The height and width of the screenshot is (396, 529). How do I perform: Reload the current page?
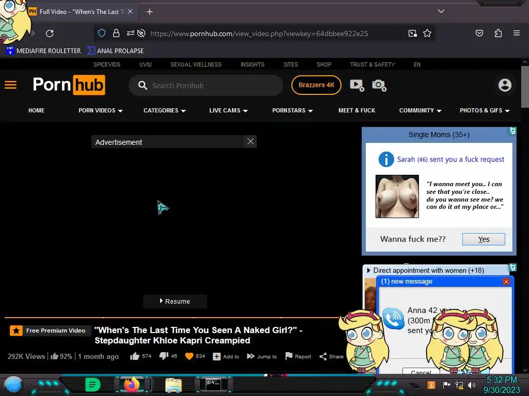point(50,34)
